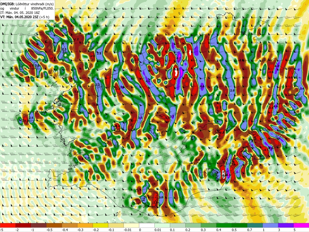309x232 pixels.
Task: Click the dark red legend swatch right of -2
Action: click(x=23, y=226)
